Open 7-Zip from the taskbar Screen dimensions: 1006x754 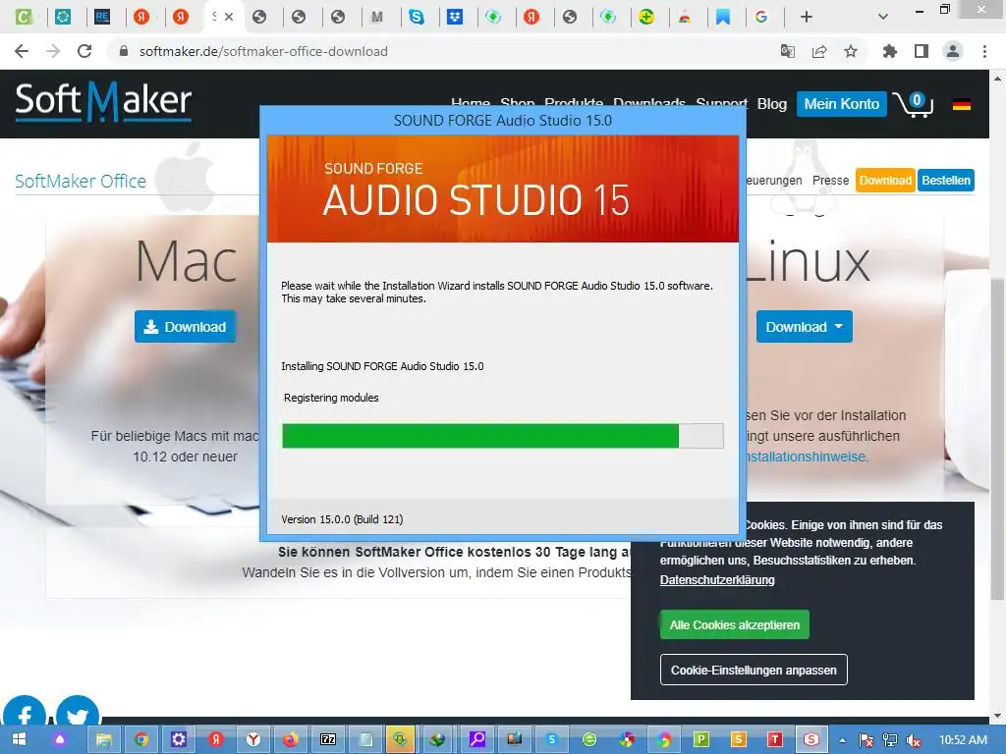click(328, 740)
